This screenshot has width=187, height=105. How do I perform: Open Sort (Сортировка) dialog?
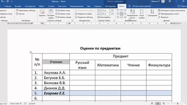pos(152,13)
